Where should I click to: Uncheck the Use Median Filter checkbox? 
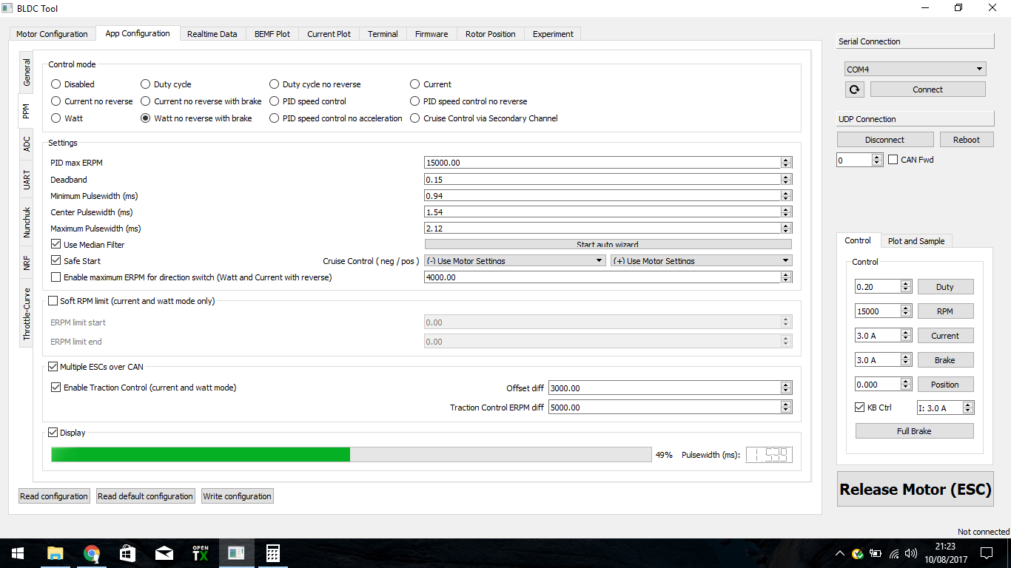[x=56, y=245]
